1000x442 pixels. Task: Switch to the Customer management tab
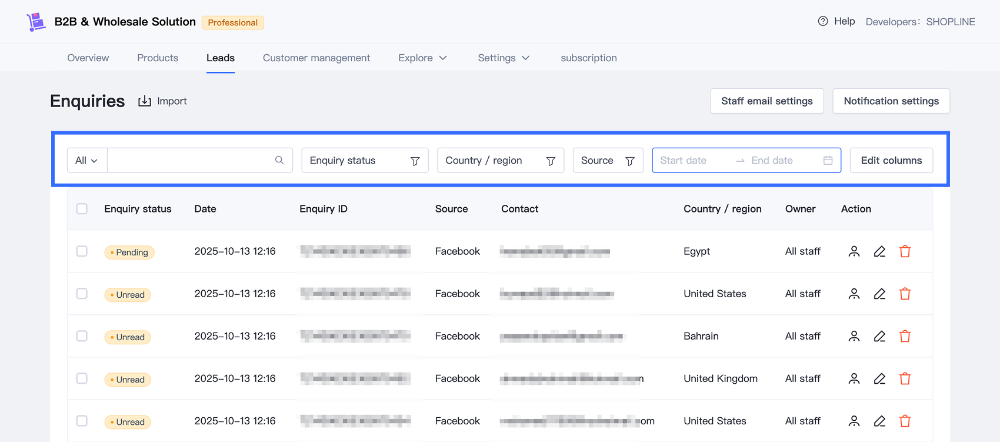pos(316,58)
